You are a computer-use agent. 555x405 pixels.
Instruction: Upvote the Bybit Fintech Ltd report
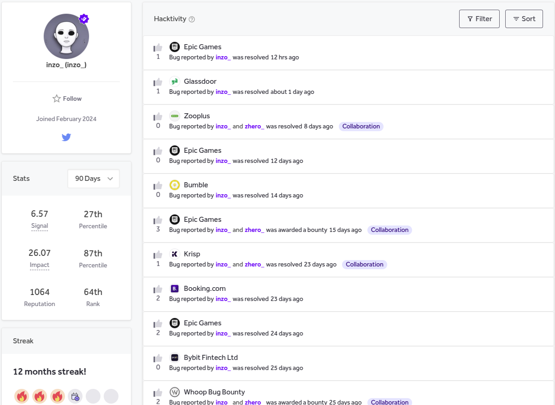158,358
